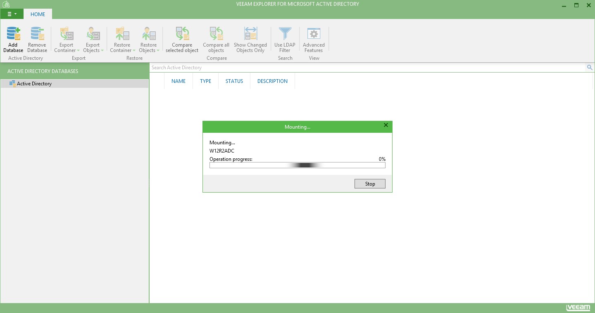Sort by the NAME column header
This screenshot has height=313, width=595.
(178, 81)
